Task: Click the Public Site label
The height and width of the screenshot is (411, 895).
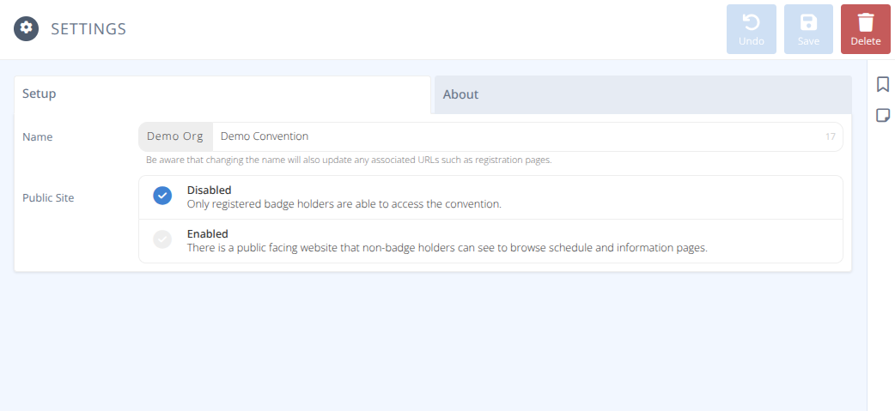Action: [x=48, y=198]
